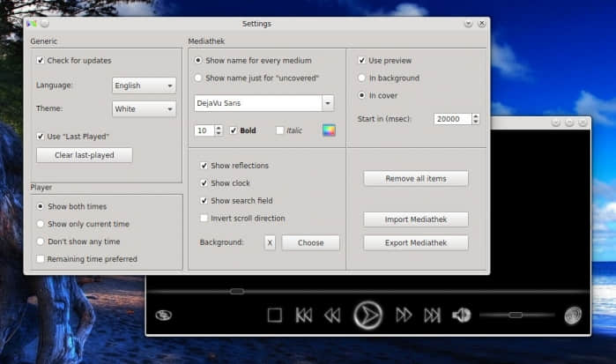Expand the Theme dropdown
The width and height of the screenshot is (616, 364).
tap(145, 109)
